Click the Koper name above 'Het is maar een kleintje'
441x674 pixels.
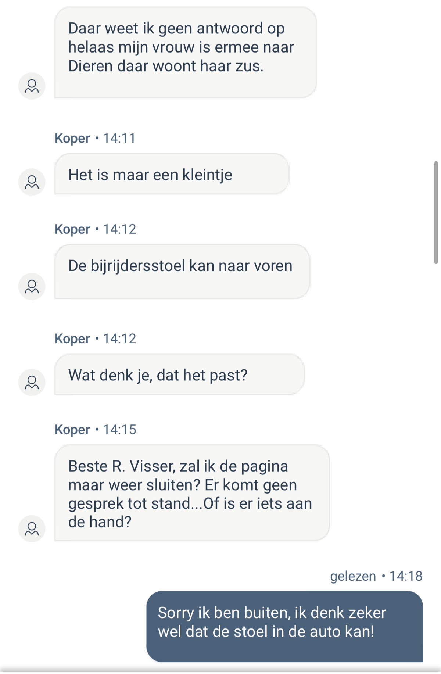coord(72,139)
